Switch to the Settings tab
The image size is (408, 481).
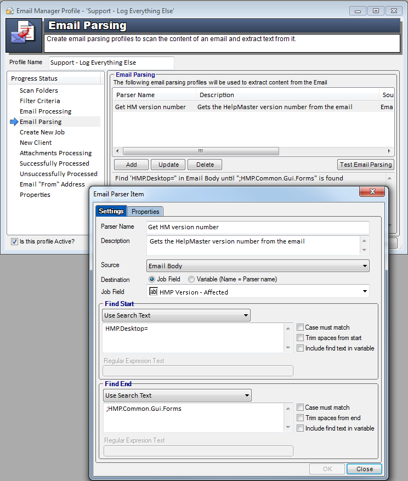(x=111, y=211)
